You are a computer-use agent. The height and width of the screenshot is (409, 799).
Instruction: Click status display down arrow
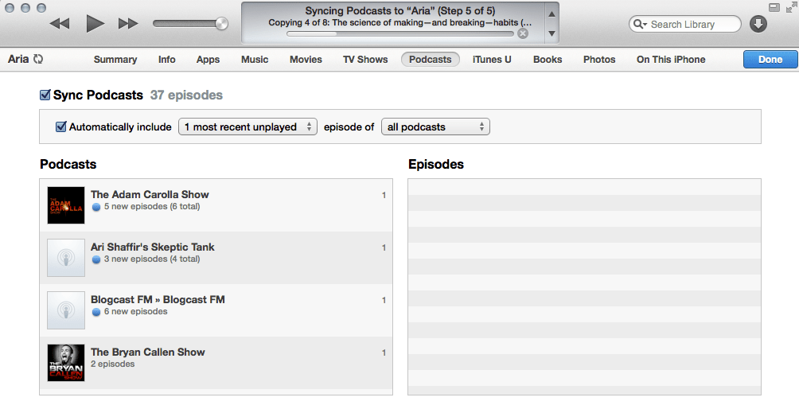(552, 33)
